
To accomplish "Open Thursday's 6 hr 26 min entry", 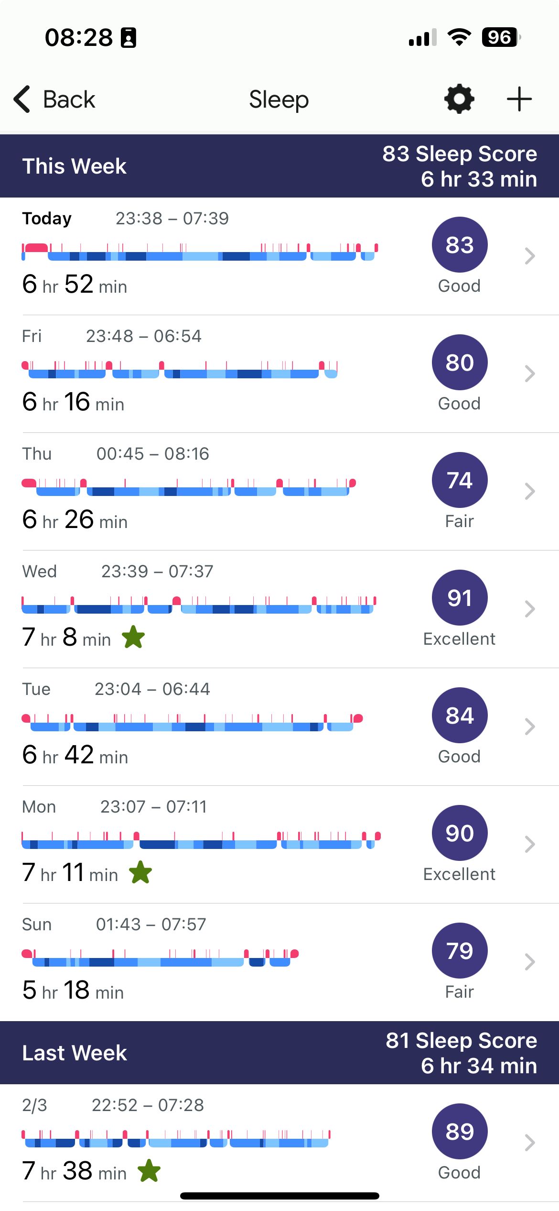I will pos(75,520).
